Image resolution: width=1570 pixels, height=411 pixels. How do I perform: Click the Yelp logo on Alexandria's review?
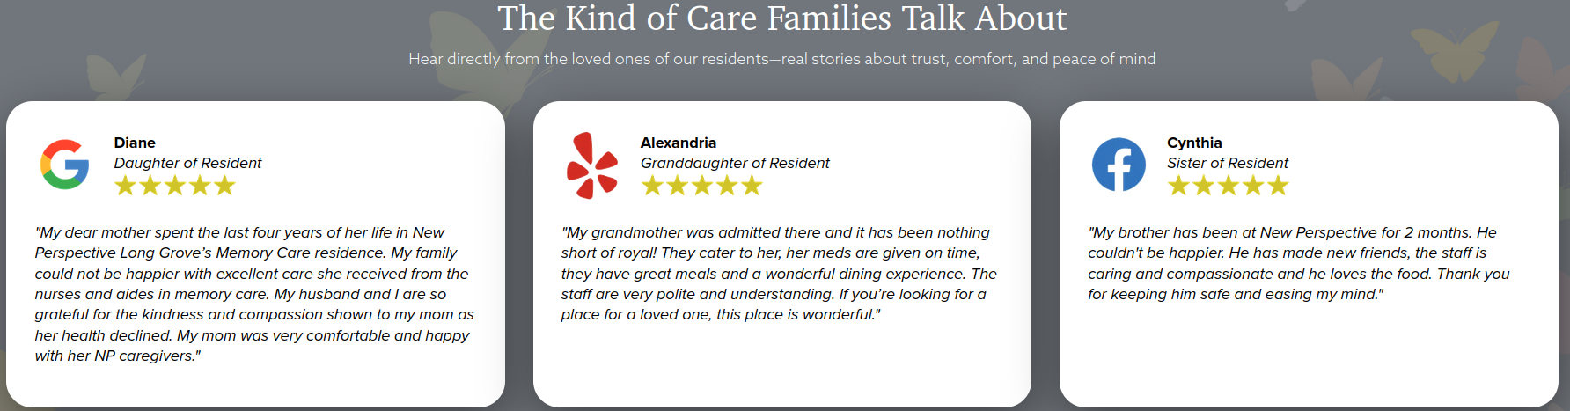click(591, 165)
